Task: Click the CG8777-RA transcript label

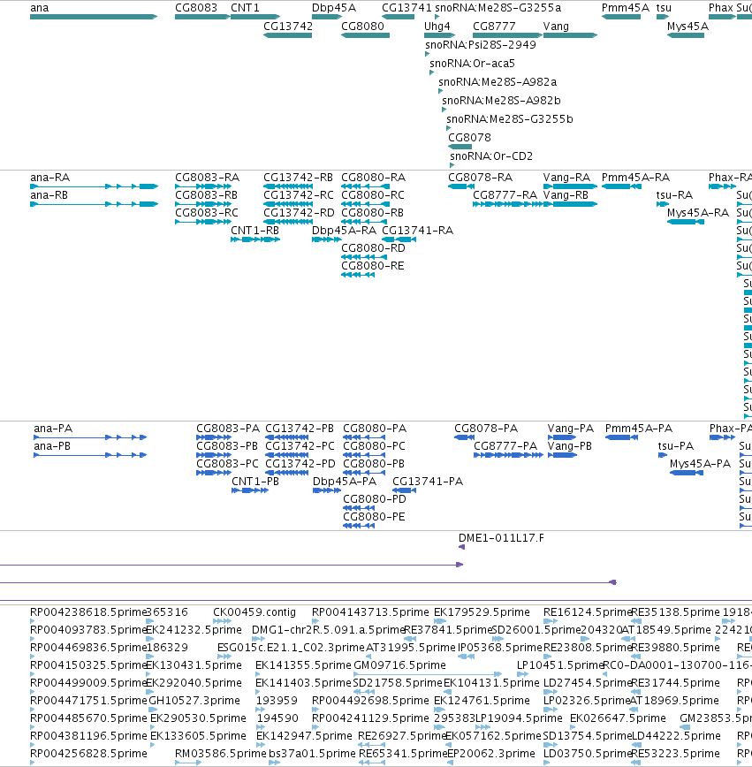Action: [x=505, y=195]
